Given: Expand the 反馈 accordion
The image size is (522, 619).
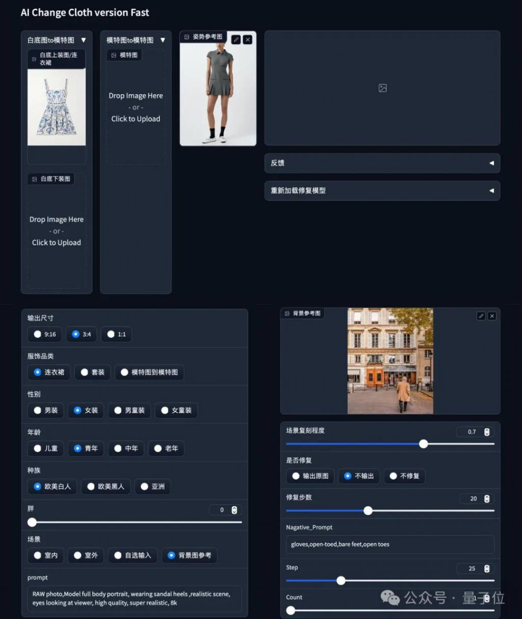Looking at the screenshot, I should click(x=382, y=163).
